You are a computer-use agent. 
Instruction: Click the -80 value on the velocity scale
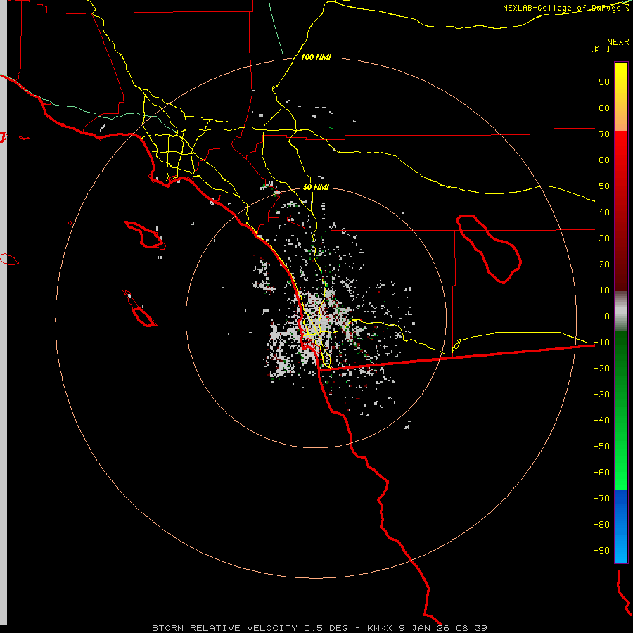601,525
